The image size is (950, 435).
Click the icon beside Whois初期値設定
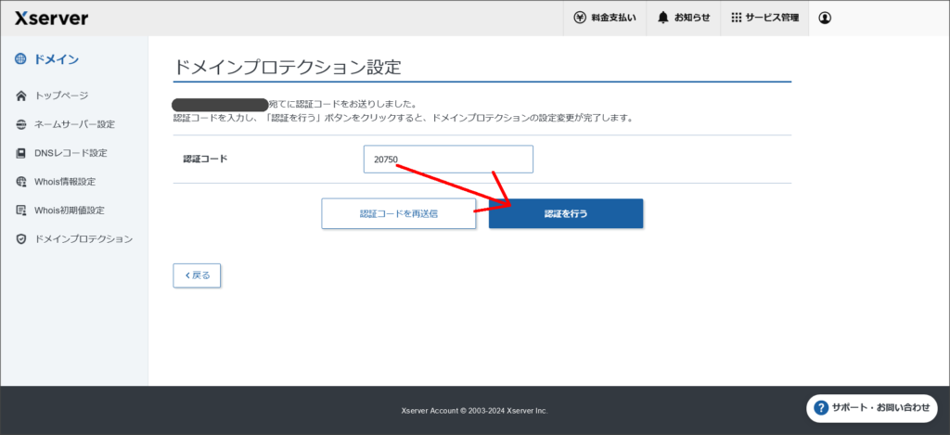[x=21, y=211]
